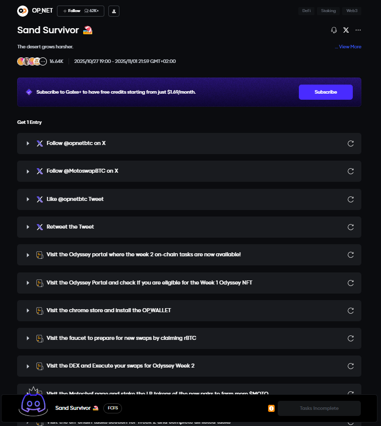The image size is (381, 426).
Task: Click the OP_NET logo icon
Action: pos(23,11)
